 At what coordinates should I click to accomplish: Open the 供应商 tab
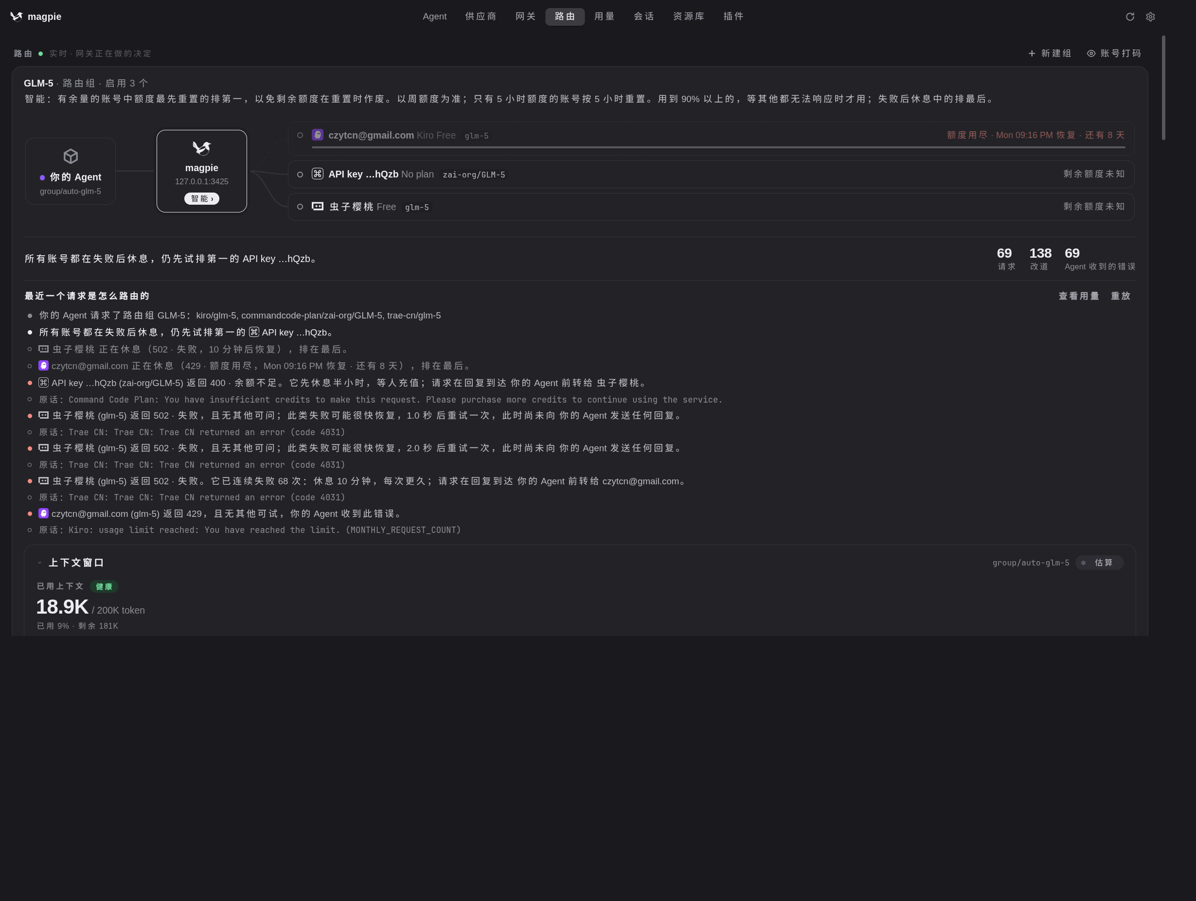[x=481, y=16]
